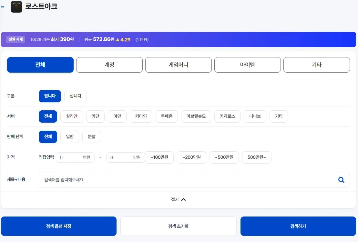
Task: Select the 아브렐슈드 server
Action: tap(196, 116)
